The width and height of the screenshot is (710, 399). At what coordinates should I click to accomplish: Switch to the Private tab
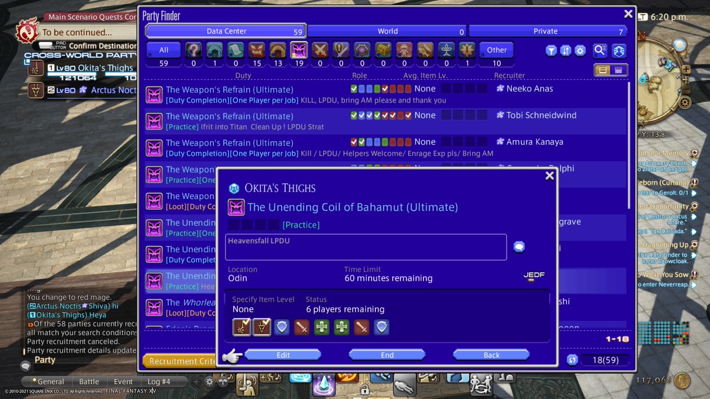click(547, 31)
